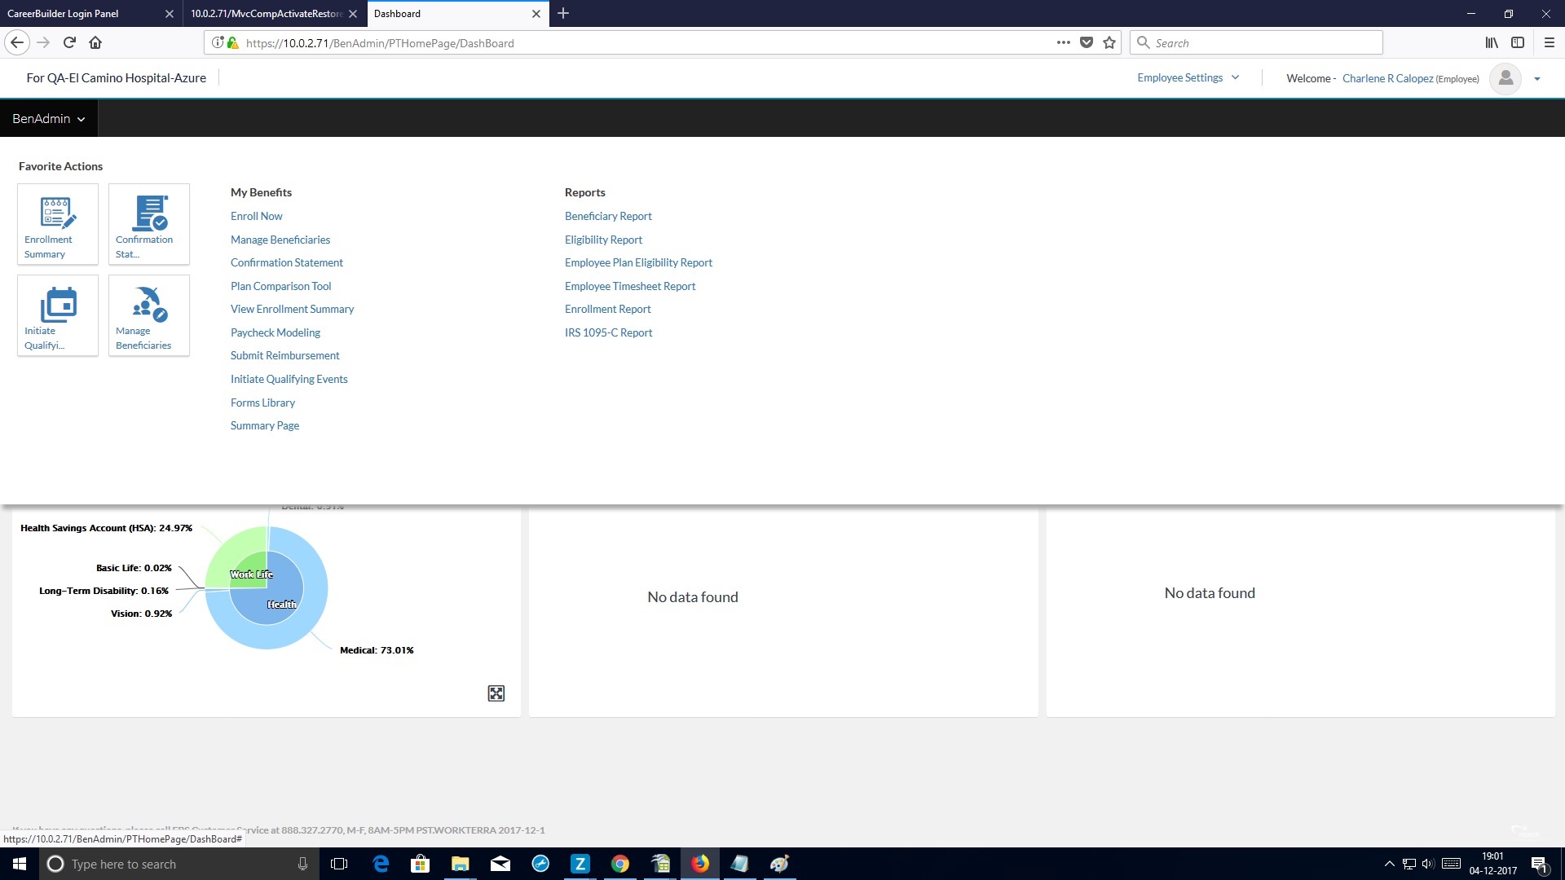
Task: Reload the Dashboard page
Action: (69, 43)
